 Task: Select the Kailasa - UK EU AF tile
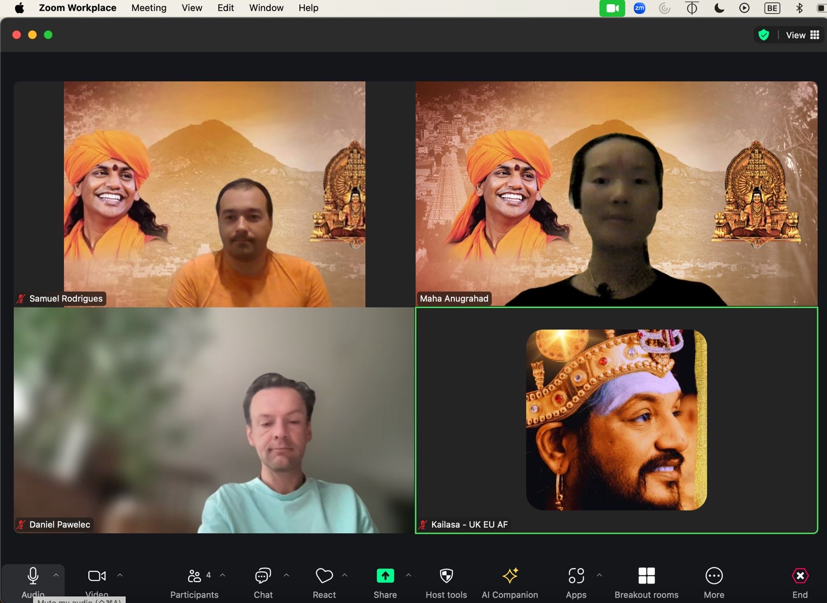pos(616,420)
